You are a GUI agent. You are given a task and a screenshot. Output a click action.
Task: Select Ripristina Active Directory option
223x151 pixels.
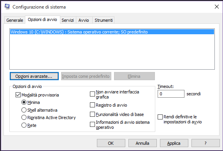click(24, 118)
